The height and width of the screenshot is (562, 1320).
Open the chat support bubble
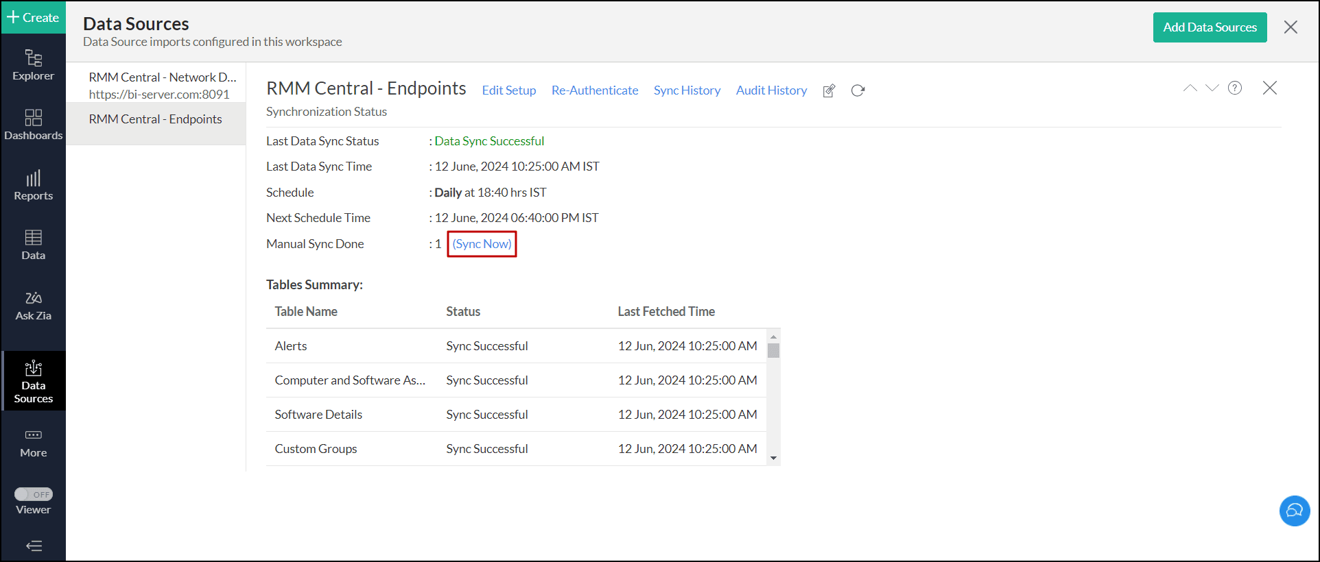[x=1295, y=511]
